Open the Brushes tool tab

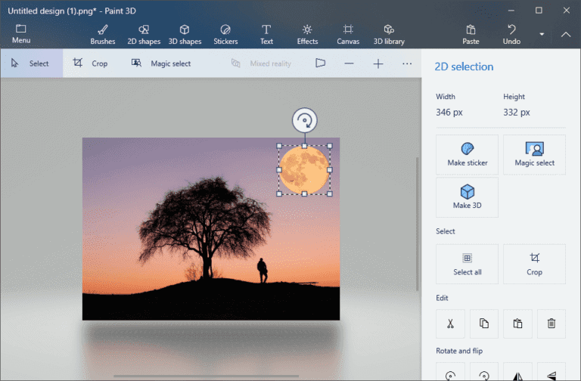pos(102,34)
